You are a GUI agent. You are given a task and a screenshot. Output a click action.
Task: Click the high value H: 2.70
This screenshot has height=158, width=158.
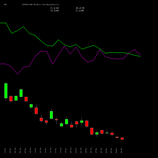pos(80,8)
